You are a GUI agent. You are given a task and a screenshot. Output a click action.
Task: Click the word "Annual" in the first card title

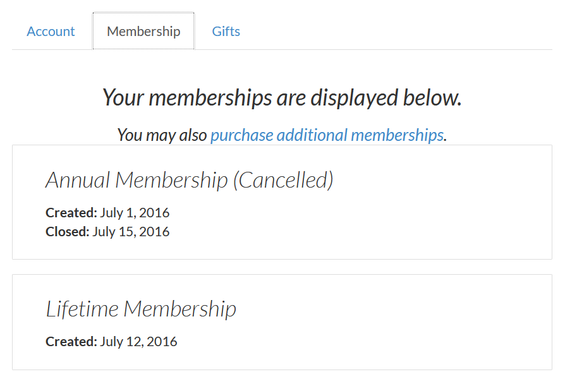coord(78,180)
